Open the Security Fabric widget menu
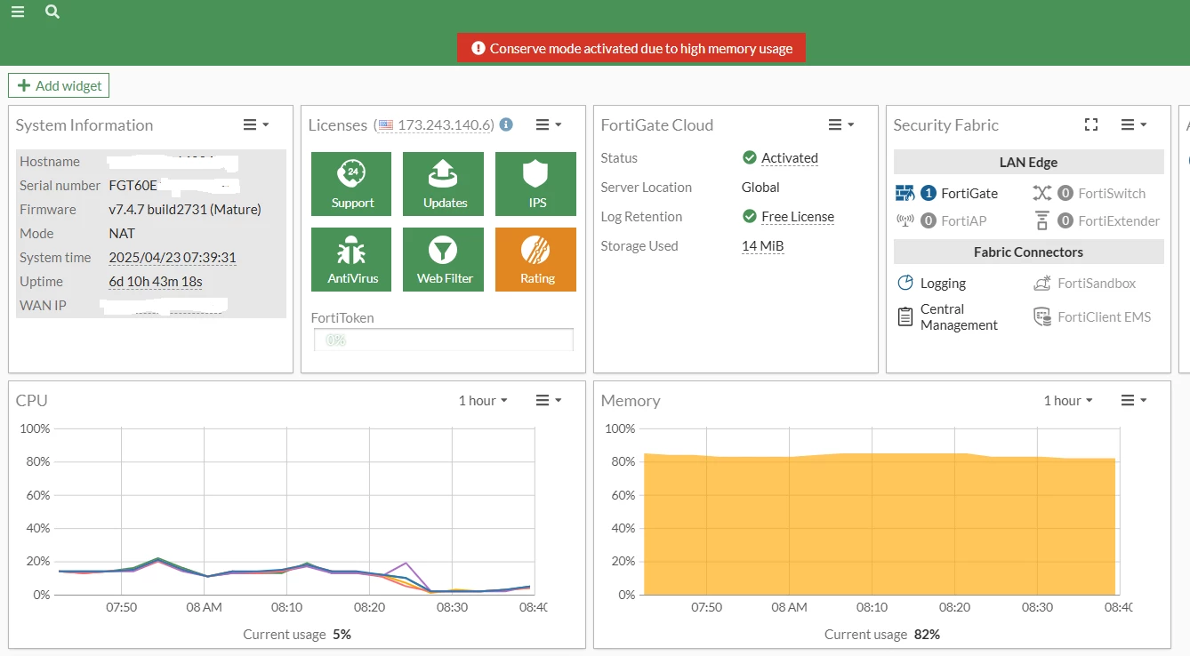Screen dimensions: 1190x656 [1134, 124]
